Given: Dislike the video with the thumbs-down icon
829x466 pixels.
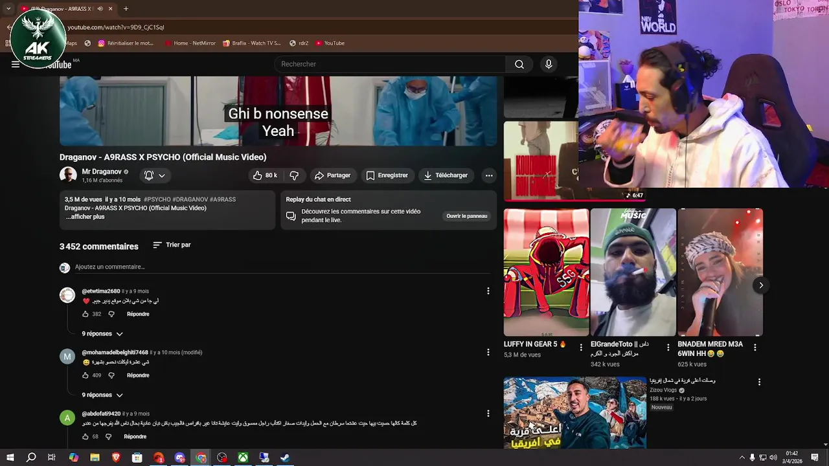Looking at the screenshot, I should click(294, 175).
